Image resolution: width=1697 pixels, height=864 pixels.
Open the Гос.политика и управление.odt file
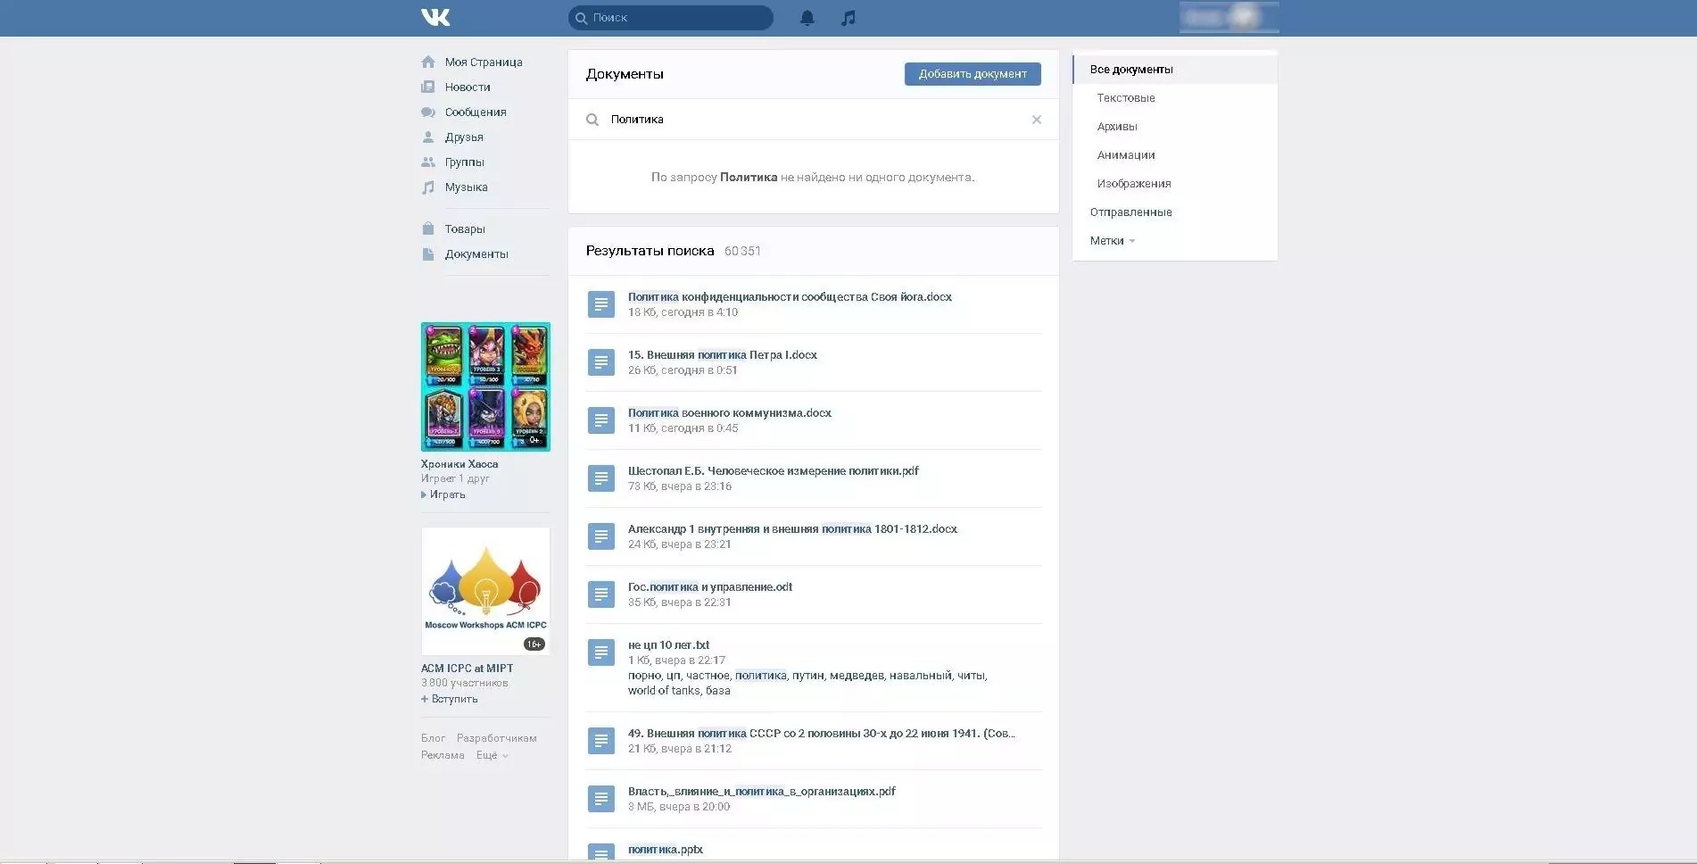[x=709, y=587]
